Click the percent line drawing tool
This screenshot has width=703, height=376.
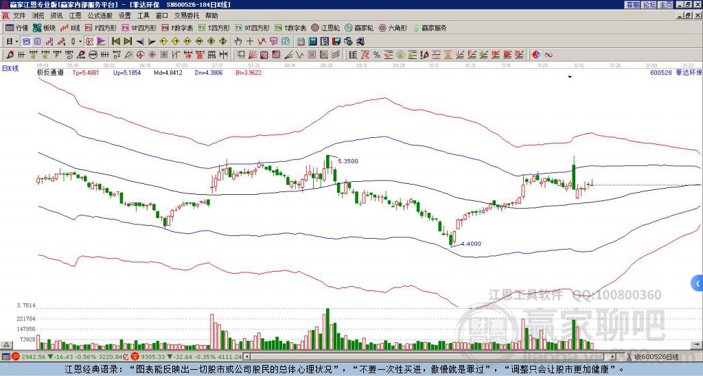(x=377, y=55)
